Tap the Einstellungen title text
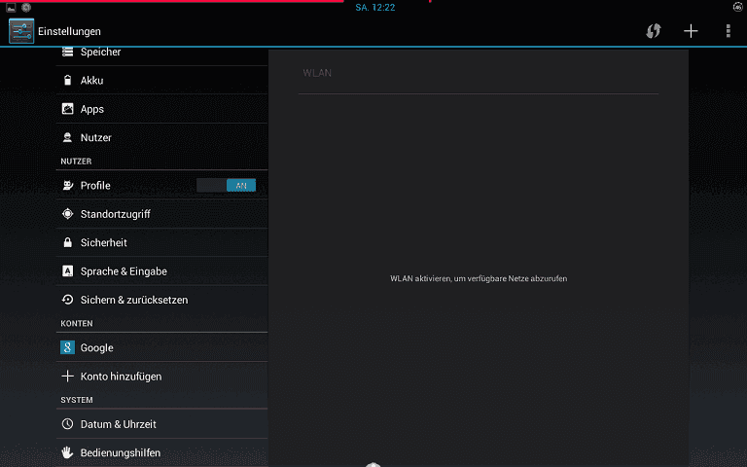This screenshot has width=747, height=467. point(70,31)
